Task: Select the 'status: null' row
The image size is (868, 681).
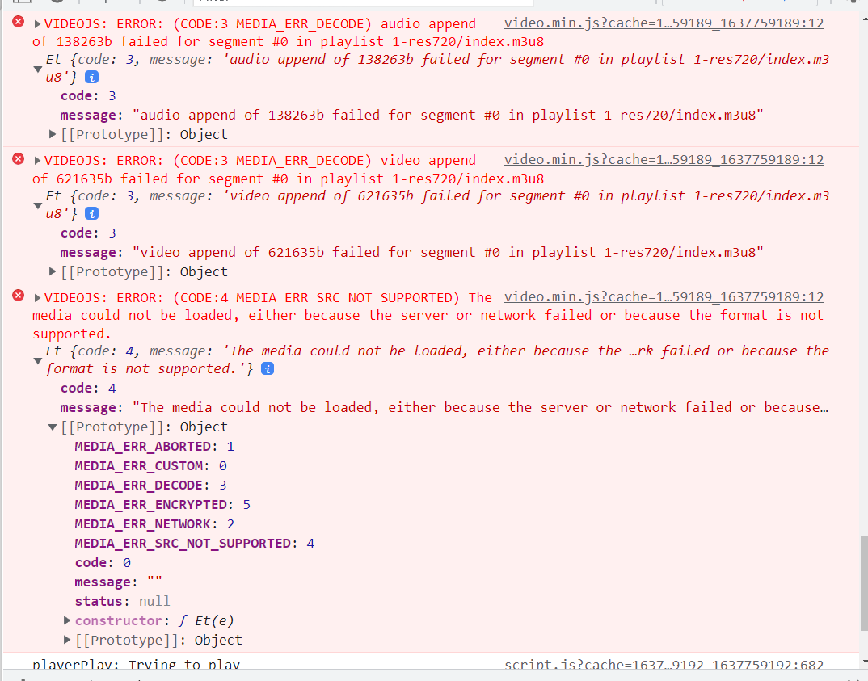Action: (122, 601)
